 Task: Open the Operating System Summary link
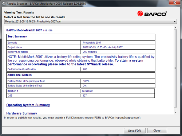tap(28, 105)
